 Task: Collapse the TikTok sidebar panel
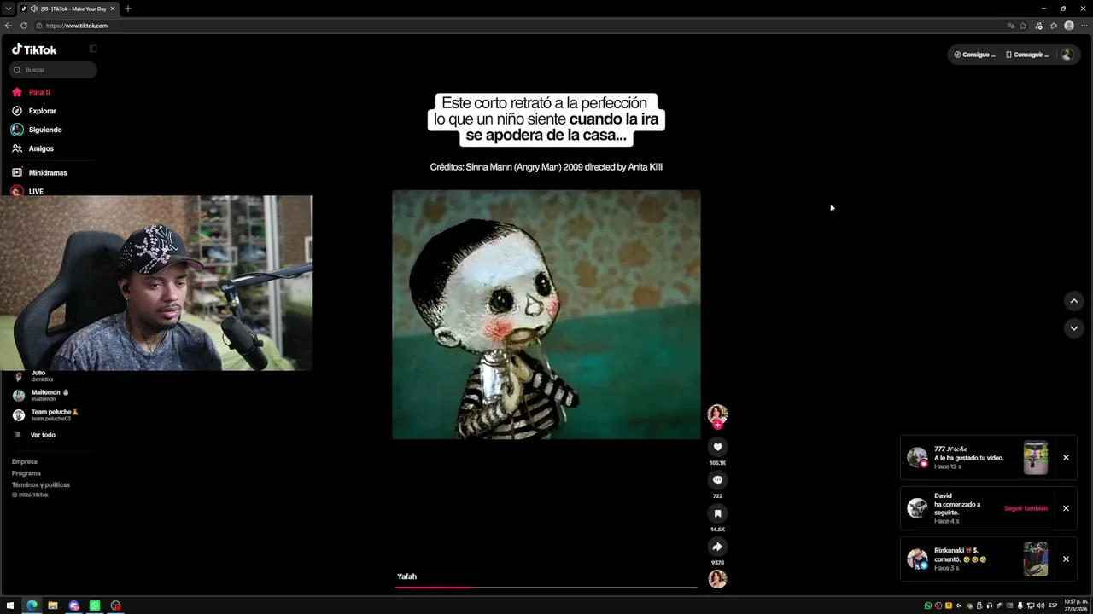click(93, 49)
